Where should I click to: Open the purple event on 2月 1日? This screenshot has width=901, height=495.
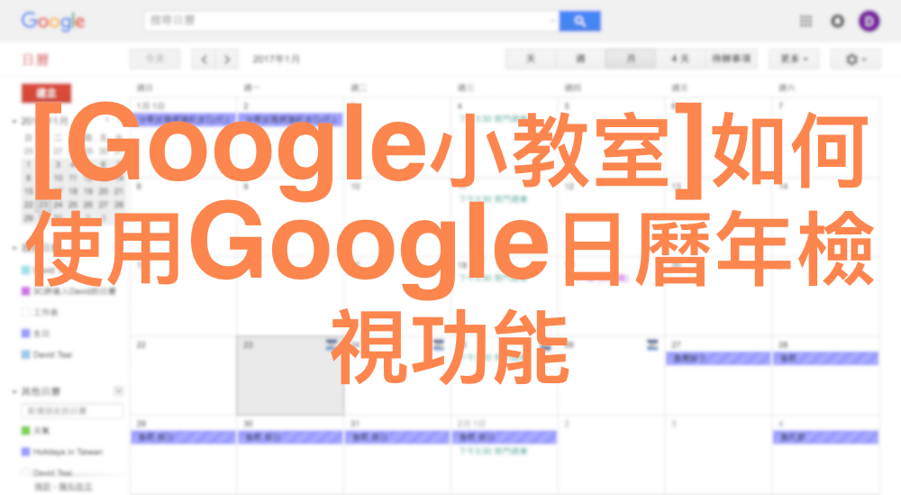click(504, 437)
